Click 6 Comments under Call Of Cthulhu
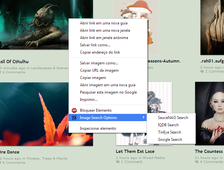The image size is (224, 170). [14, 72]
